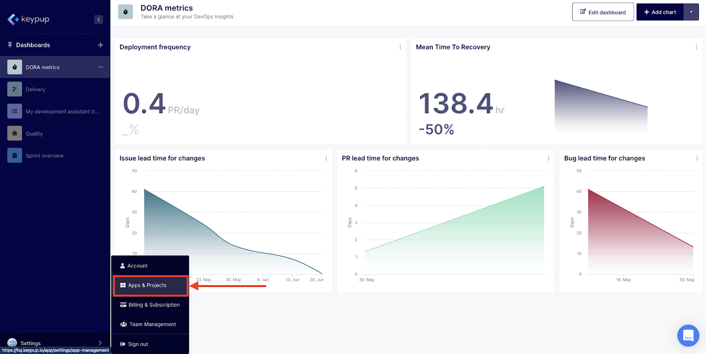Viewport: 706px width, 354px height.
Task: Open Mean Time To Recovery options menu
Action: point(697,47)
